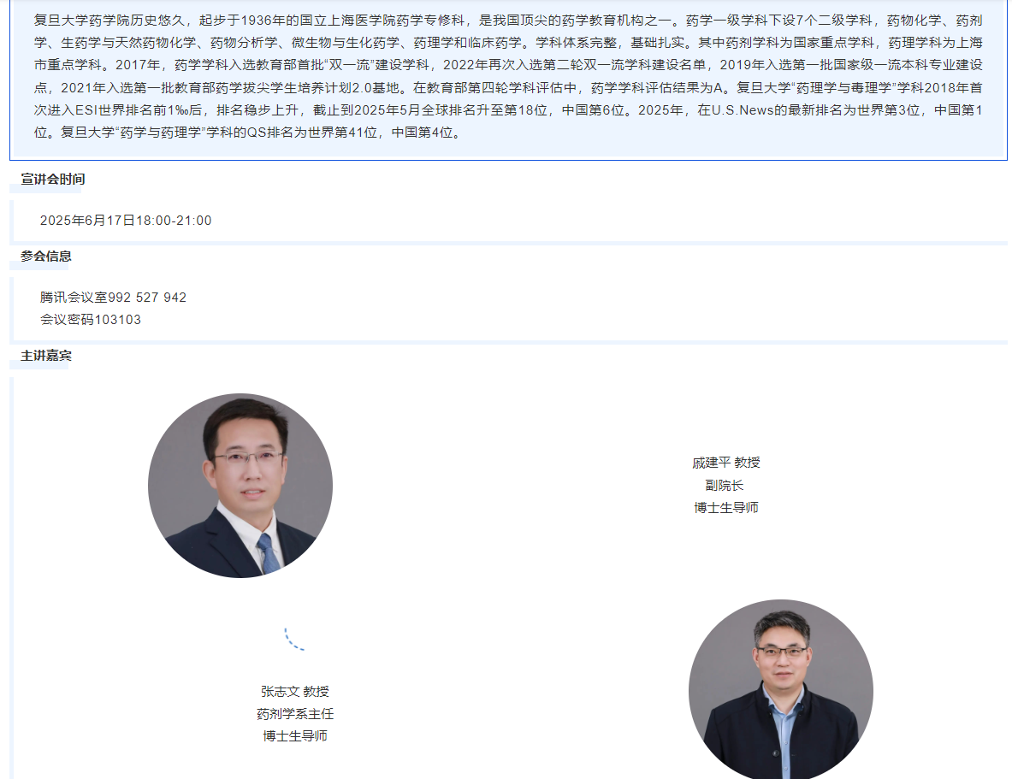1012x779 pixels.
Task: Click the title 副院长
Action: 725,486
